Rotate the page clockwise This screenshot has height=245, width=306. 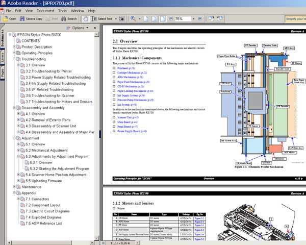(x=211, y=18)
